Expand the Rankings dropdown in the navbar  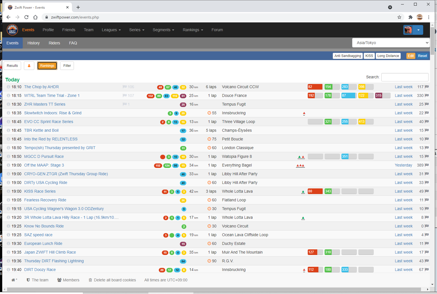pos(193,30)
